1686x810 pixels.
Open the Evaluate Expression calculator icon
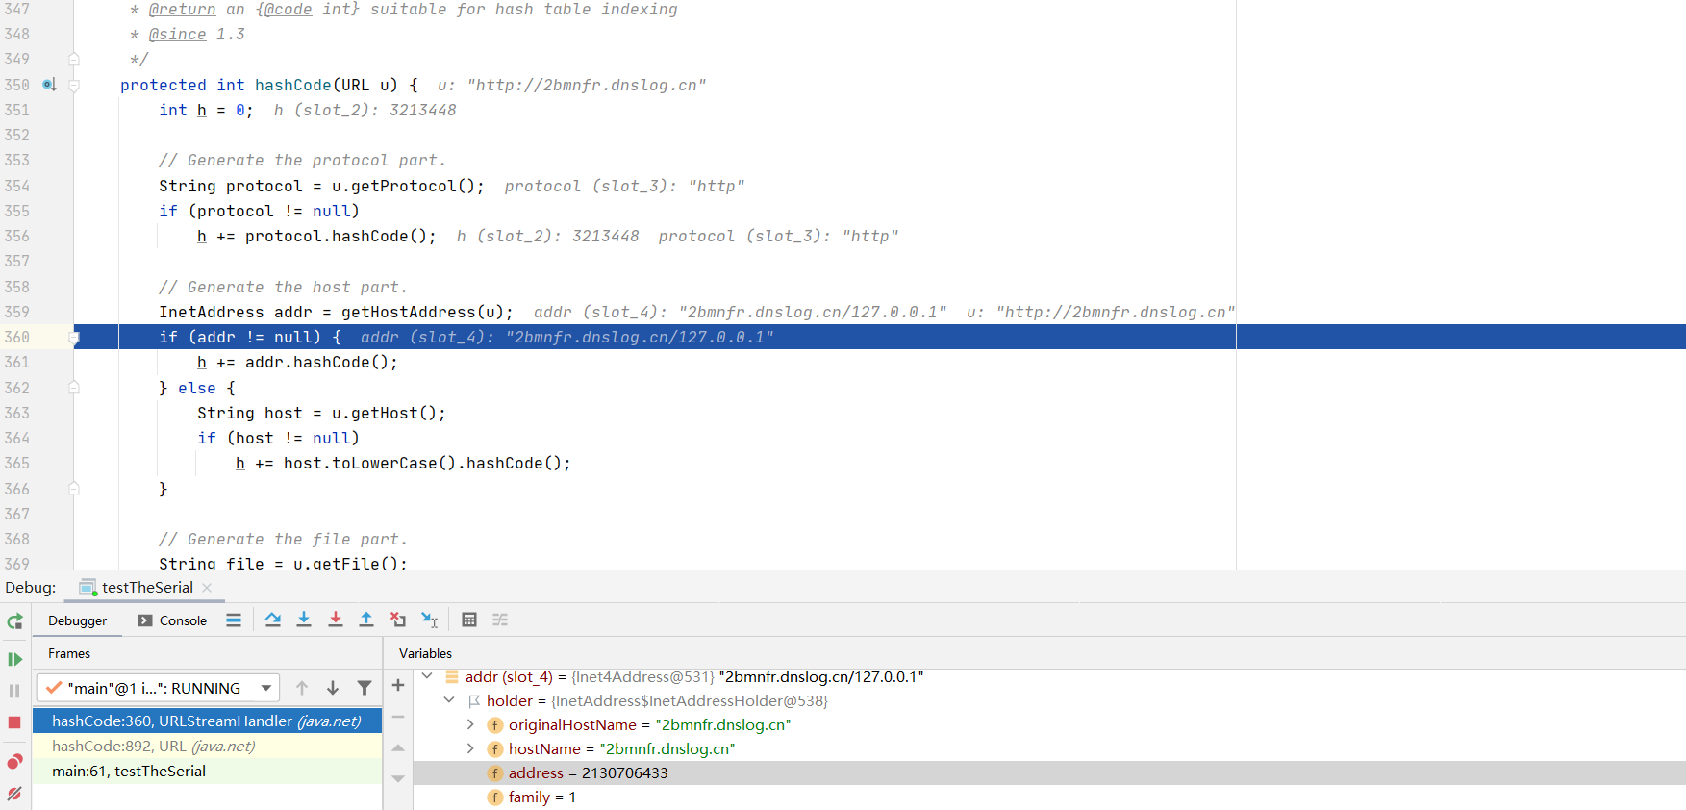[x=469, y=620]
